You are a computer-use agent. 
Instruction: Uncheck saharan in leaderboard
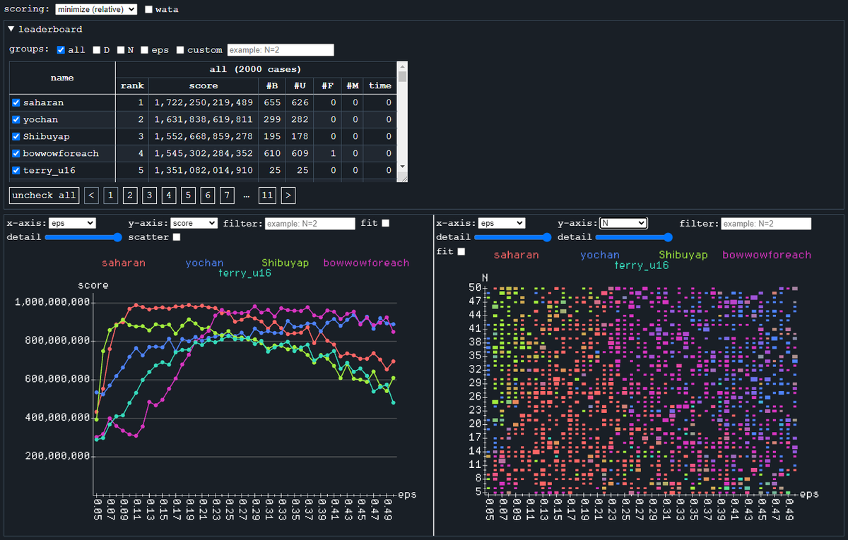click(x=16, y=102)
